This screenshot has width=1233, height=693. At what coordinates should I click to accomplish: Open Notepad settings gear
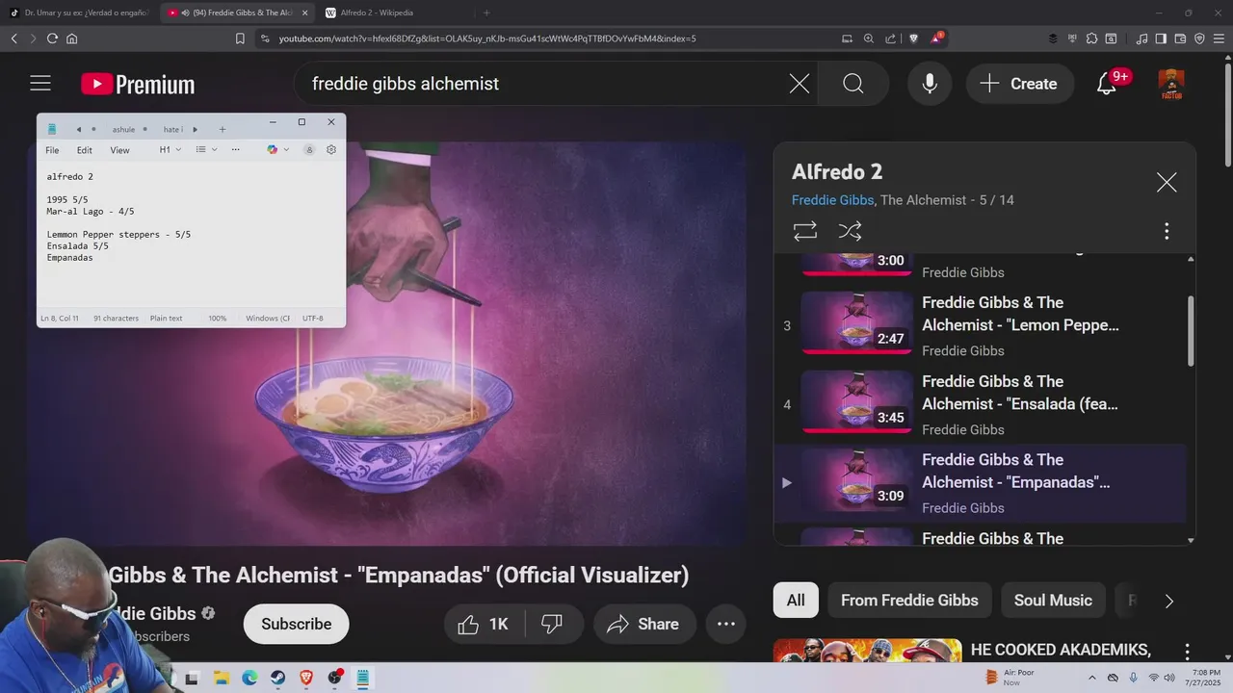tap(331, 150)
